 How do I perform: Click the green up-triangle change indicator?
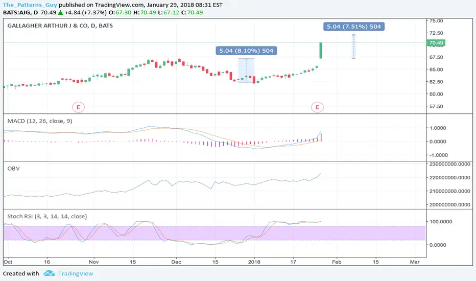click(60, 12)
